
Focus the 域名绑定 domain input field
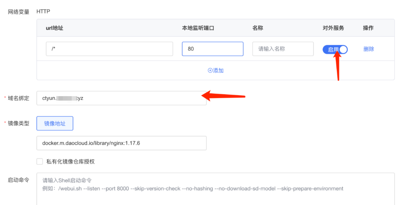121,98
